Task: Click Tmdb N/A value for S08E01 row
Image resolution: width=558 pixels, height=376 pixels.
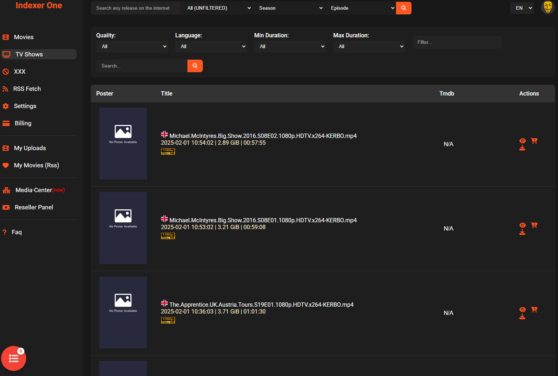Action: coord(448,228)
